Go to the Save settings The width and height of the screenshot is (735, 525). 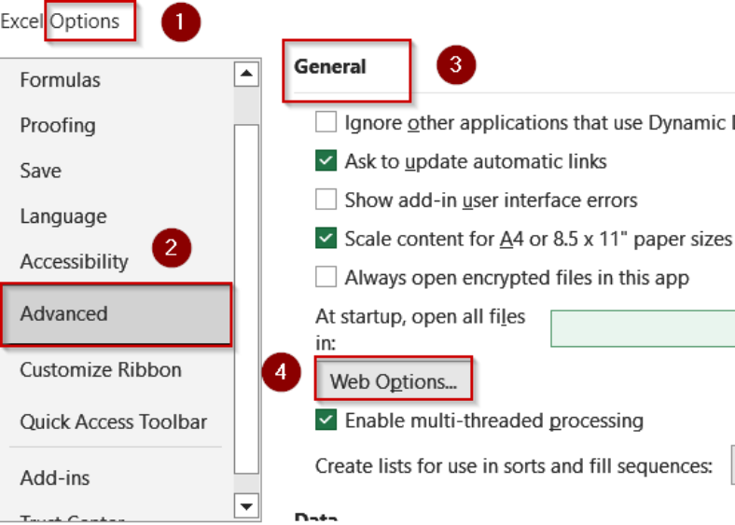pos(41,171)
